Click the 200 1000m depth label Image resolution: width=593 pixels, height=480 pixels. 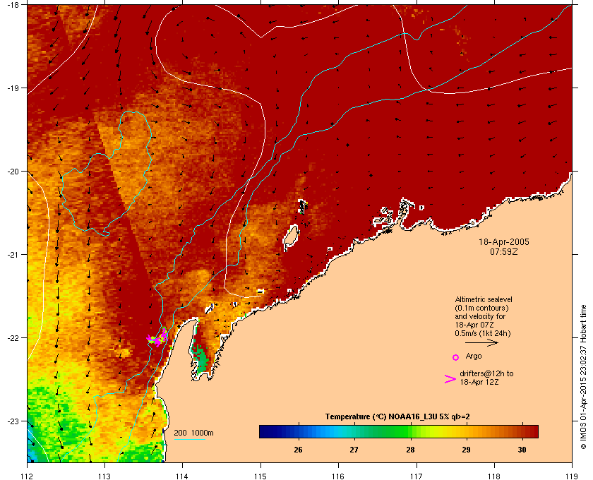(x=193, y=433)
